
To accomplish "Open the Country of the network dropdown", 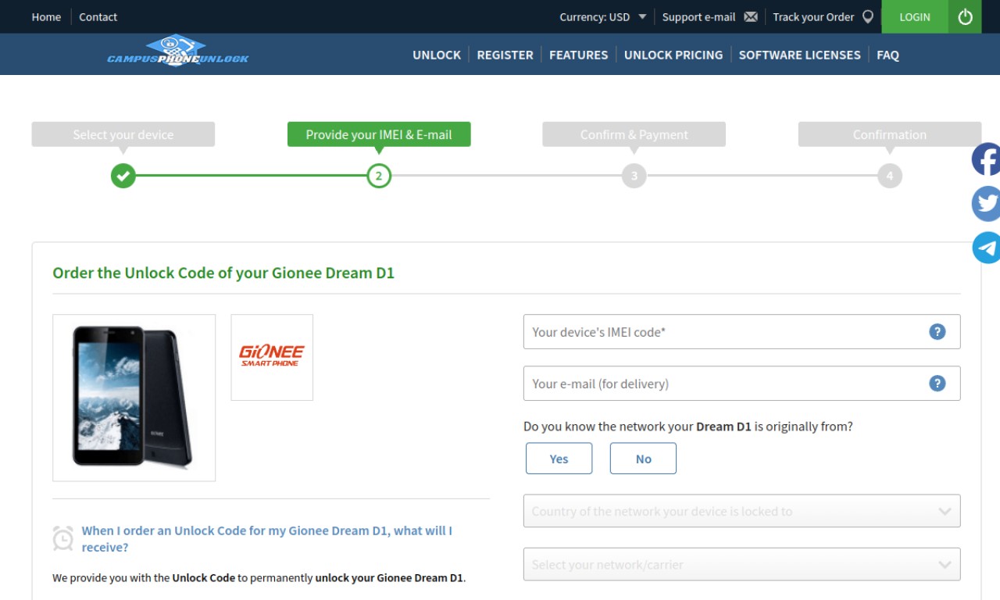I will tap(741, 511).
